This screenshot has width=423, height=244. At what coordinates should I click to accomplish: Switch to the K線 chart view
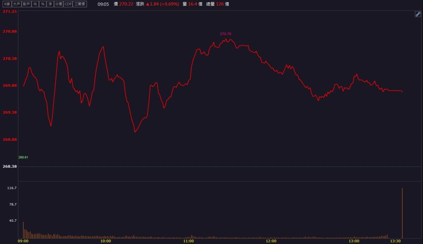coord(7,4)
